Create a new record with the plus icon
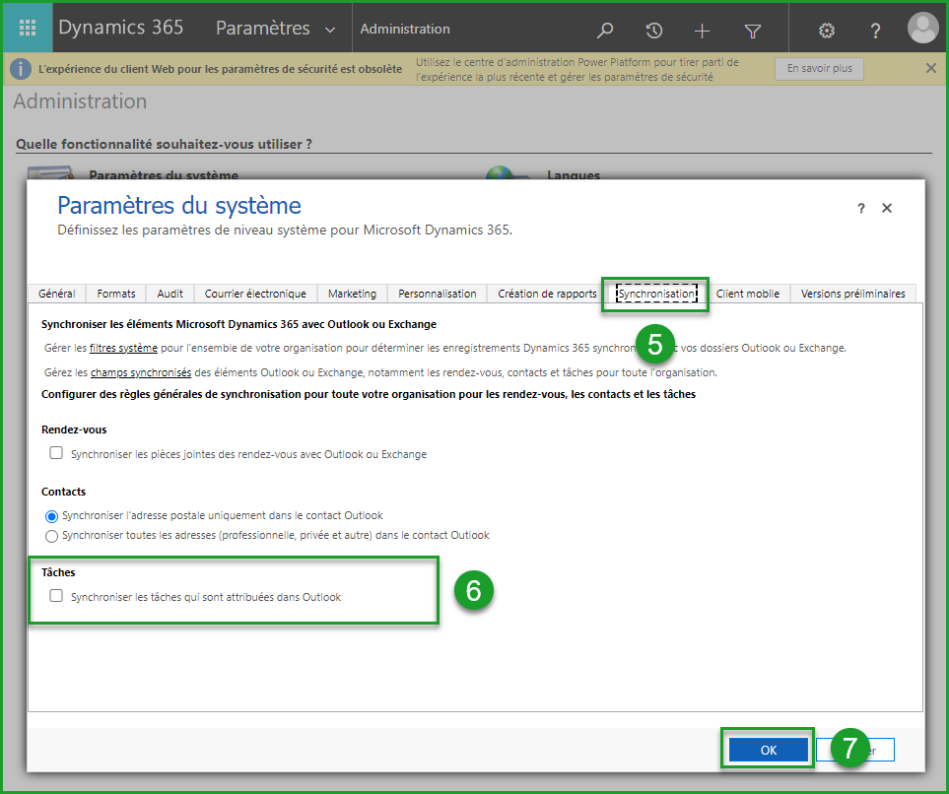Viewport: 949px width, 794px height. 702,29
